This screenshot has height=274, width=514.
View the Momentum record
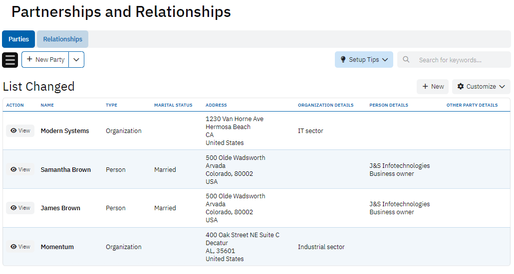20,247
